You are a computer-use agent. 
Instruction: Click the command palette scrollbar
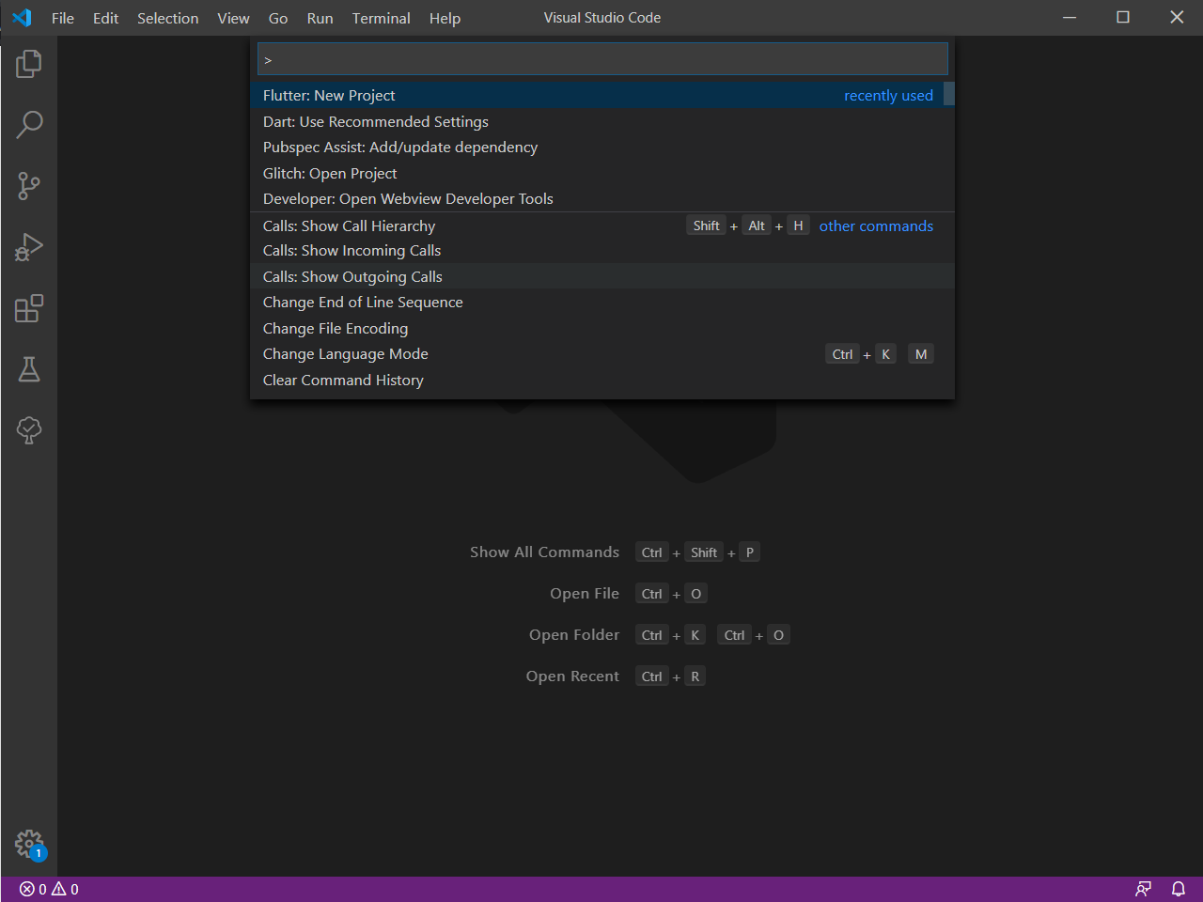click(949, 94)
